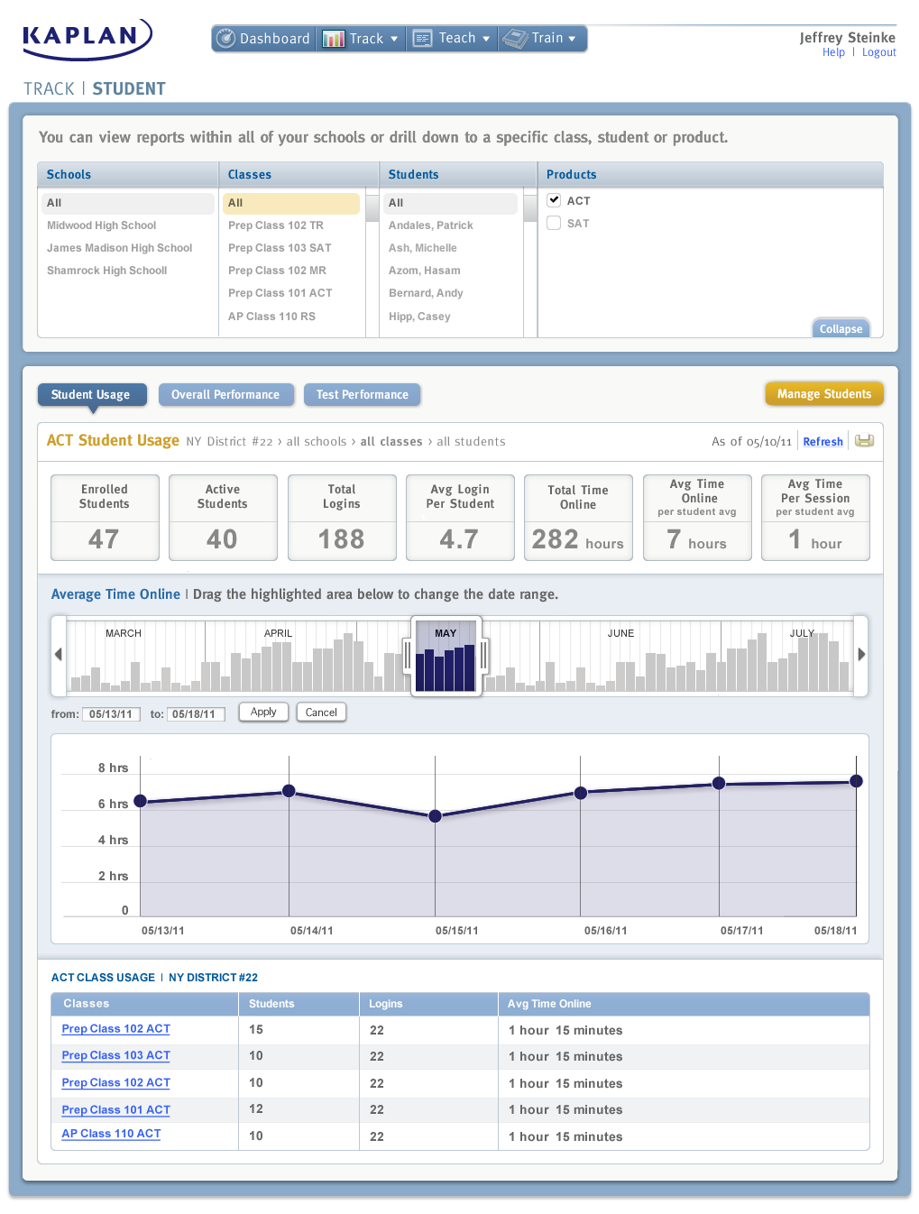Expand the Track dropdown arrow
919x1214 pixels.
click(x=394, y=39)
